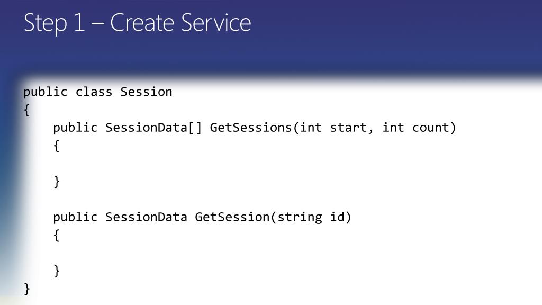Image resolution: width=542 pixels, height=305 pixels.
Task: Click the 'GetSession' method name
Action: 232,217
